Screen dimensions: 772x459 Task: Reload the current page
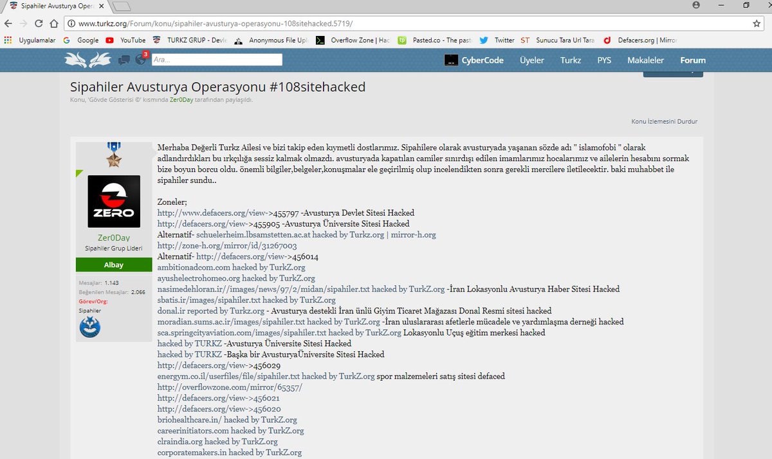(38, 23)
